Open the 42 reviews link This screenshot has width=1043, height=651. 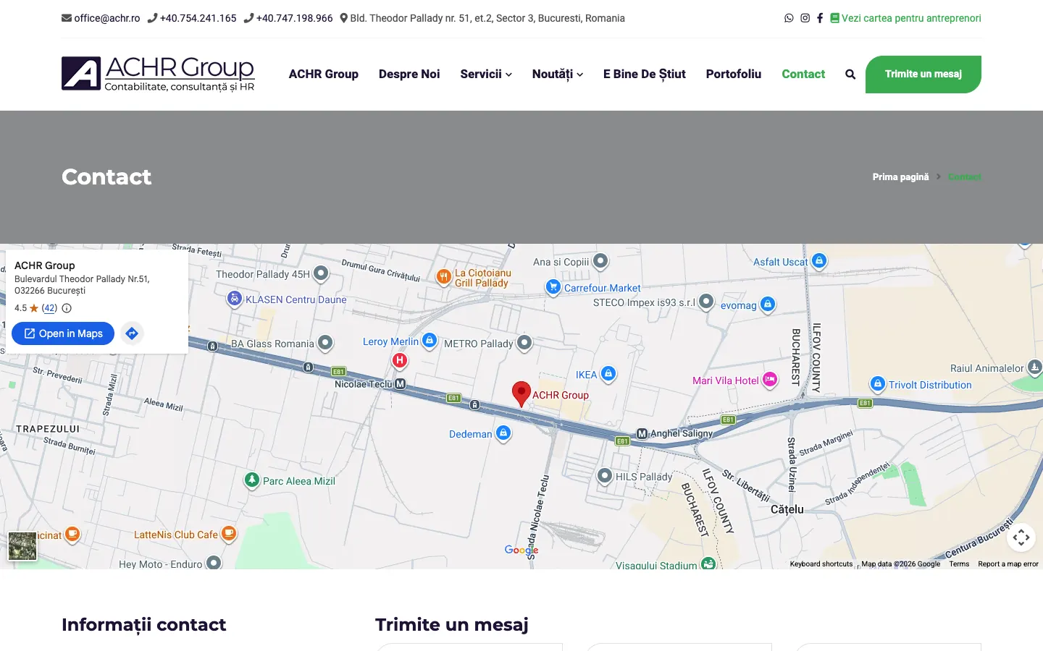click(x=49, y=308)
